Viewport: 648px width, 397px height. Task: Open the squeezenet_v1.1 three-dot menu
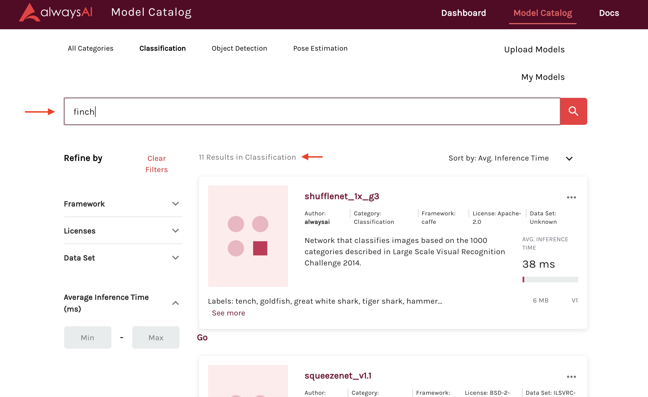(x=571, y=377)
